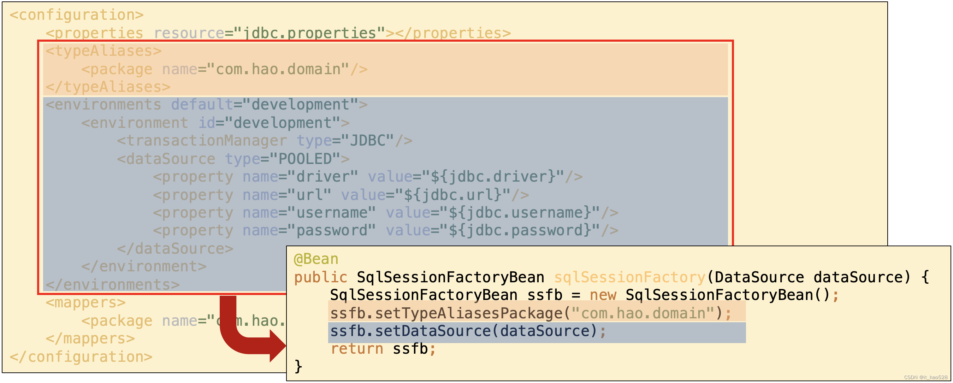Click the new SqlSessionFactoryBean() line
The width and height of the screenshot is (953, 383).
click(585, 295)
